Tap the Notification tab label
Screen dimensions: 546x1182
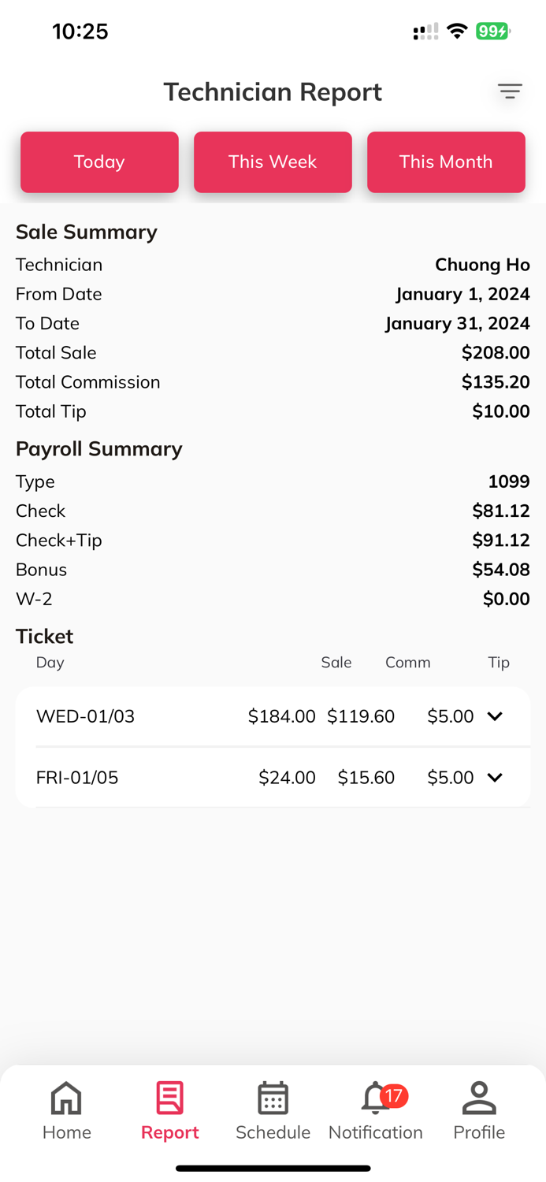(x=376, y=1132)
